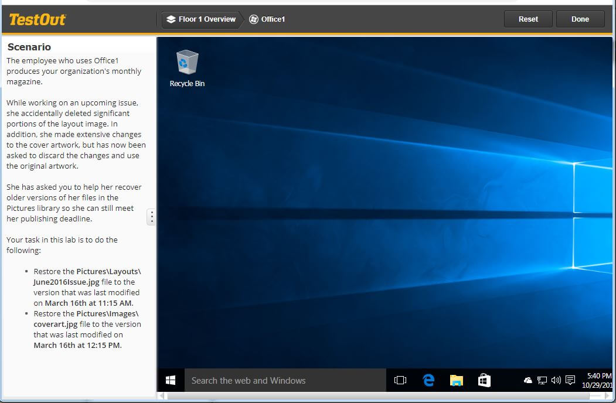Open File Explorer from the taskbar
This screenshot has height=403, width=616.
point(457,381)
